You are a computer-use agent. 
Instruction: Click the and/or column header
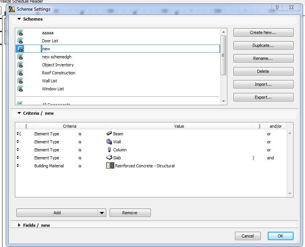click(x=276, y=126)
